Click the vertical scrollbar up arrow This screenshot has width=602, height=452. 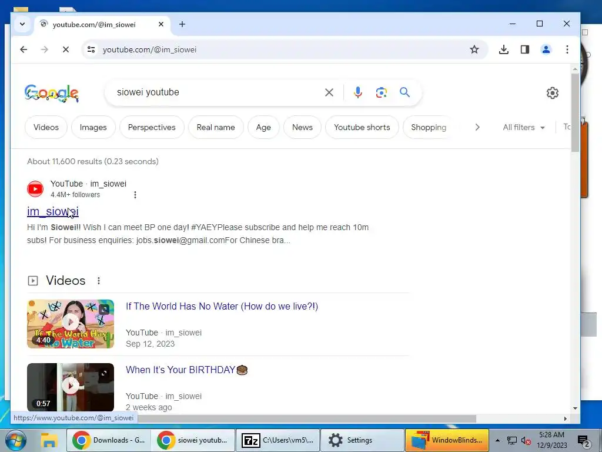(x=575, y=69)
